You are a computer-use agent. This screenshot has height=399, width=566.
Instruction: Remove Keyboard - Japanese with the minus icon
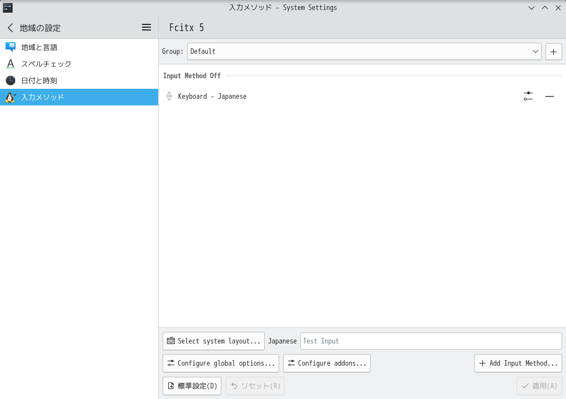[x=549, y=97]
